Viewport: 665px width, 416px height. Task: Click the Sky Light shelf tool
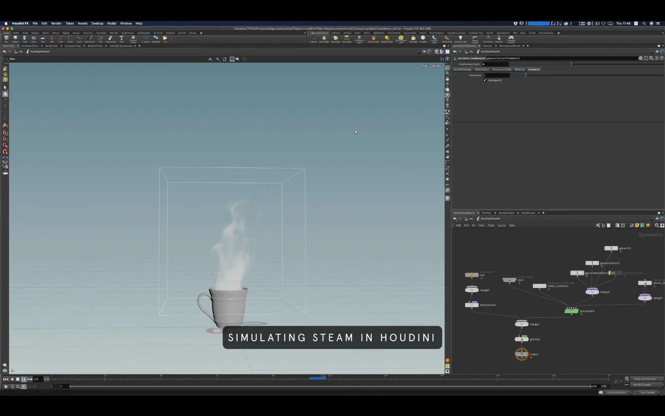coord(413,39)
